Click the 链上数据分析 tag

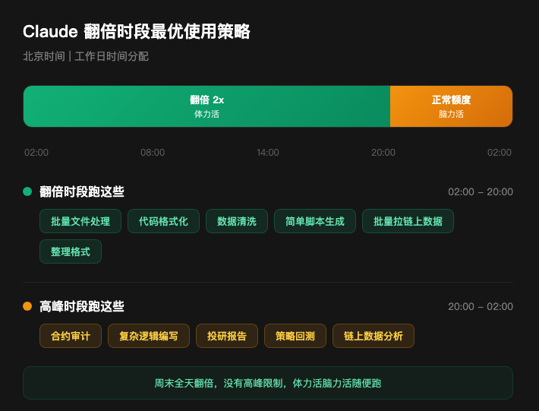[x=374, y=336]
